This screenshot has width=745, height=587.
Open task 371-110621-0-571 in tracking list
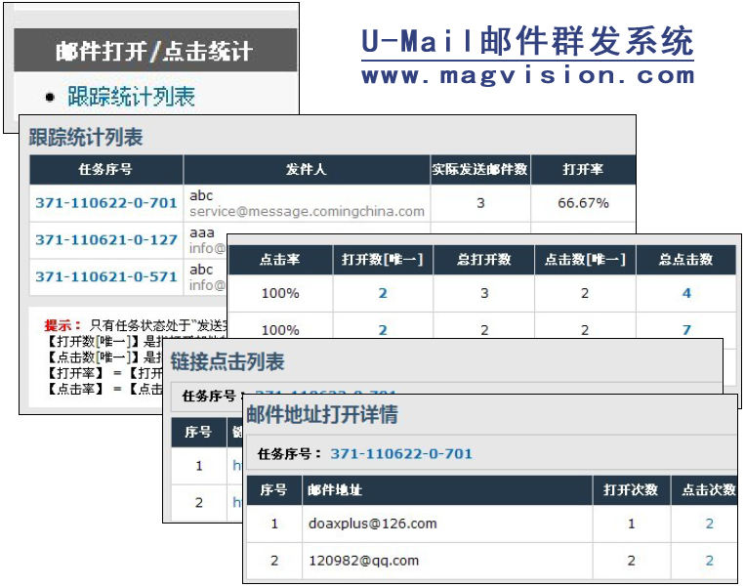click(106, 276)
